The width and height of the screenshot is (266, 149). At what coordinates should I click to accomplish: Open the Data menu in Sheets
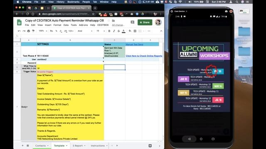66,25
